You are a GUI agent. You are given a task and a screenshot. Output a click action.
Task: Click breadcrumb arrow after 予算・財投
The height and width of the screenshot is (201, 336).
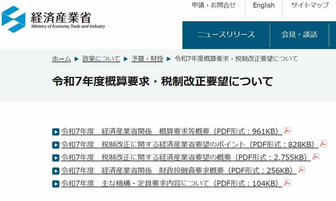(169, 59)
